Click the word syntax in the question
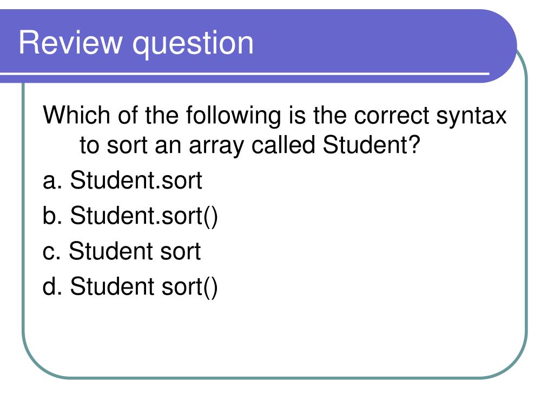The width and height of the screenshot is (554, 415). click(x=471, y=117)
